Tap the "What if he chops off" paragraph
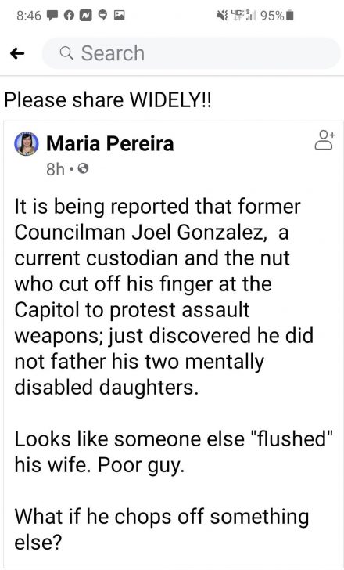The height and width of the screenshot is (570, 344). pos(162,529)
